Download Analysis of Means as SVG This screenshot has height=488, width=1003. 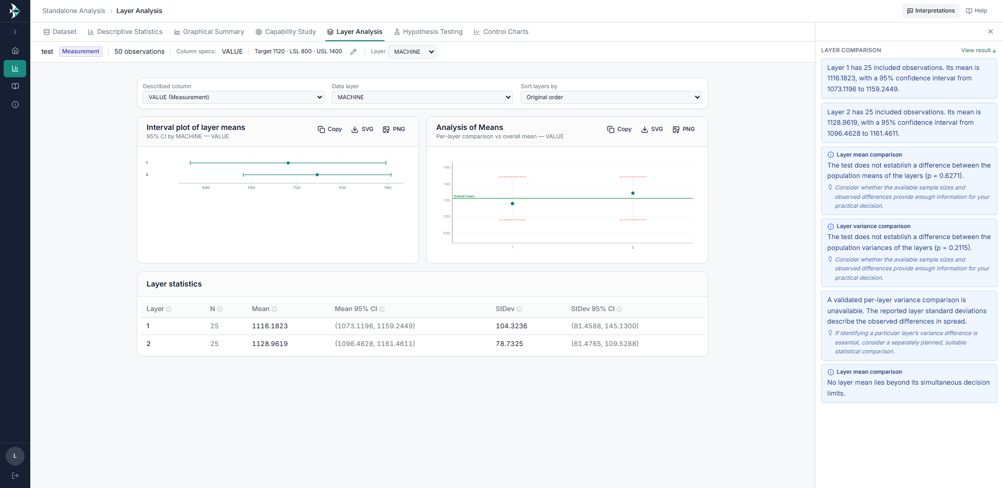(652, 129)
